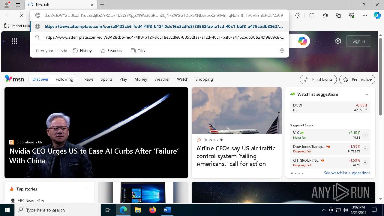The image size is (384, 216).
Task: Add Dow Jones Transp to watchlist
Action: point(365,149)
